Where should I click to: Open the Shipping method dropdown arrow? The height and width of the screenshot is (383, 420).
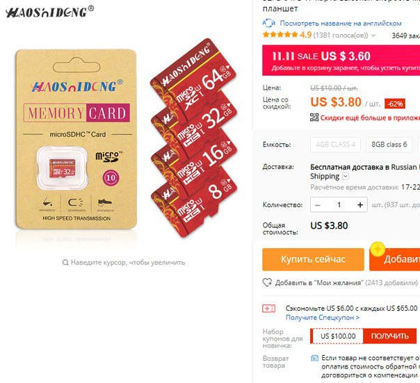pos(346,177)
